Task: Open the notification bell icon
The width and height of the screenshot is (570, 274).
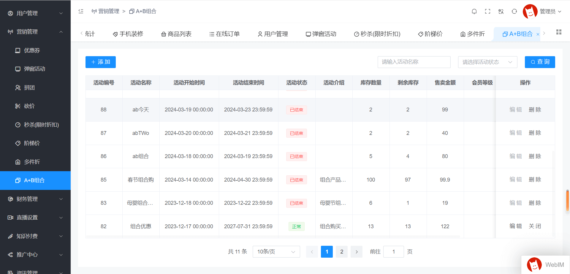Action: tap(474, 11)
